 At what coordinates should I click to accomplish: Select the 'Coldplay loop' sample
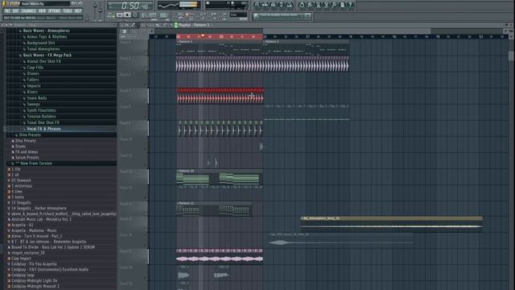tap(23, 275)
